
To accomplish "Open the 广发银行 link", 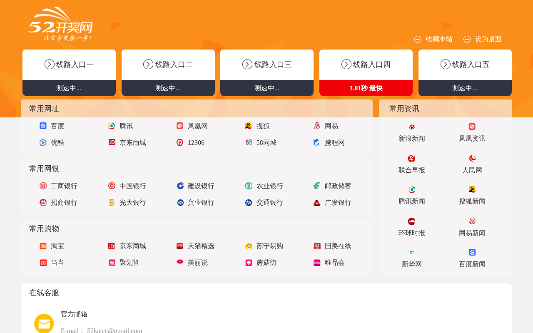I will (x=338, y=203).
